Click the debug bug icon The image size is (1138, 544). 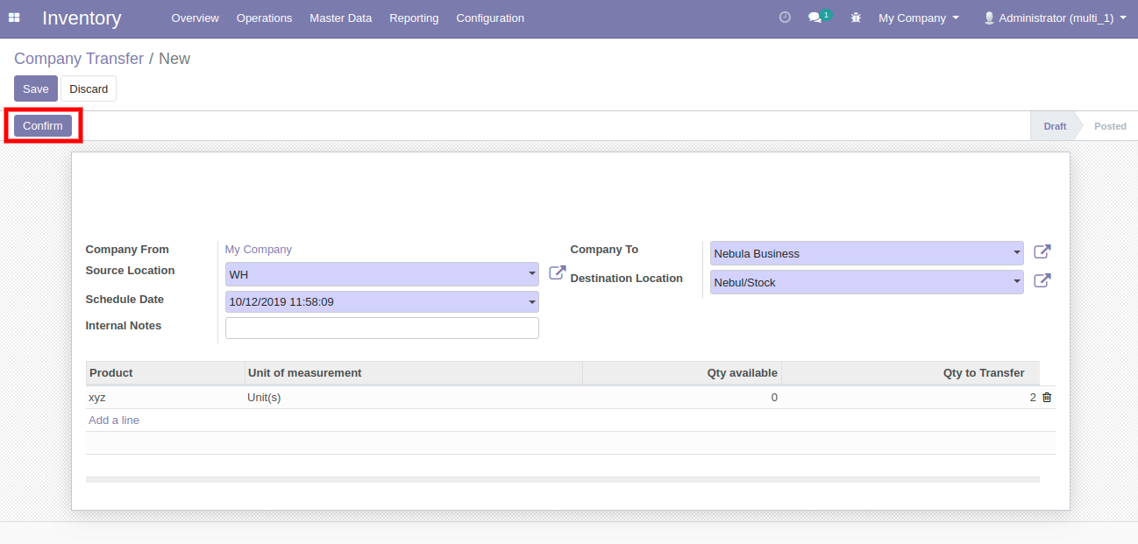coord(856,18)
